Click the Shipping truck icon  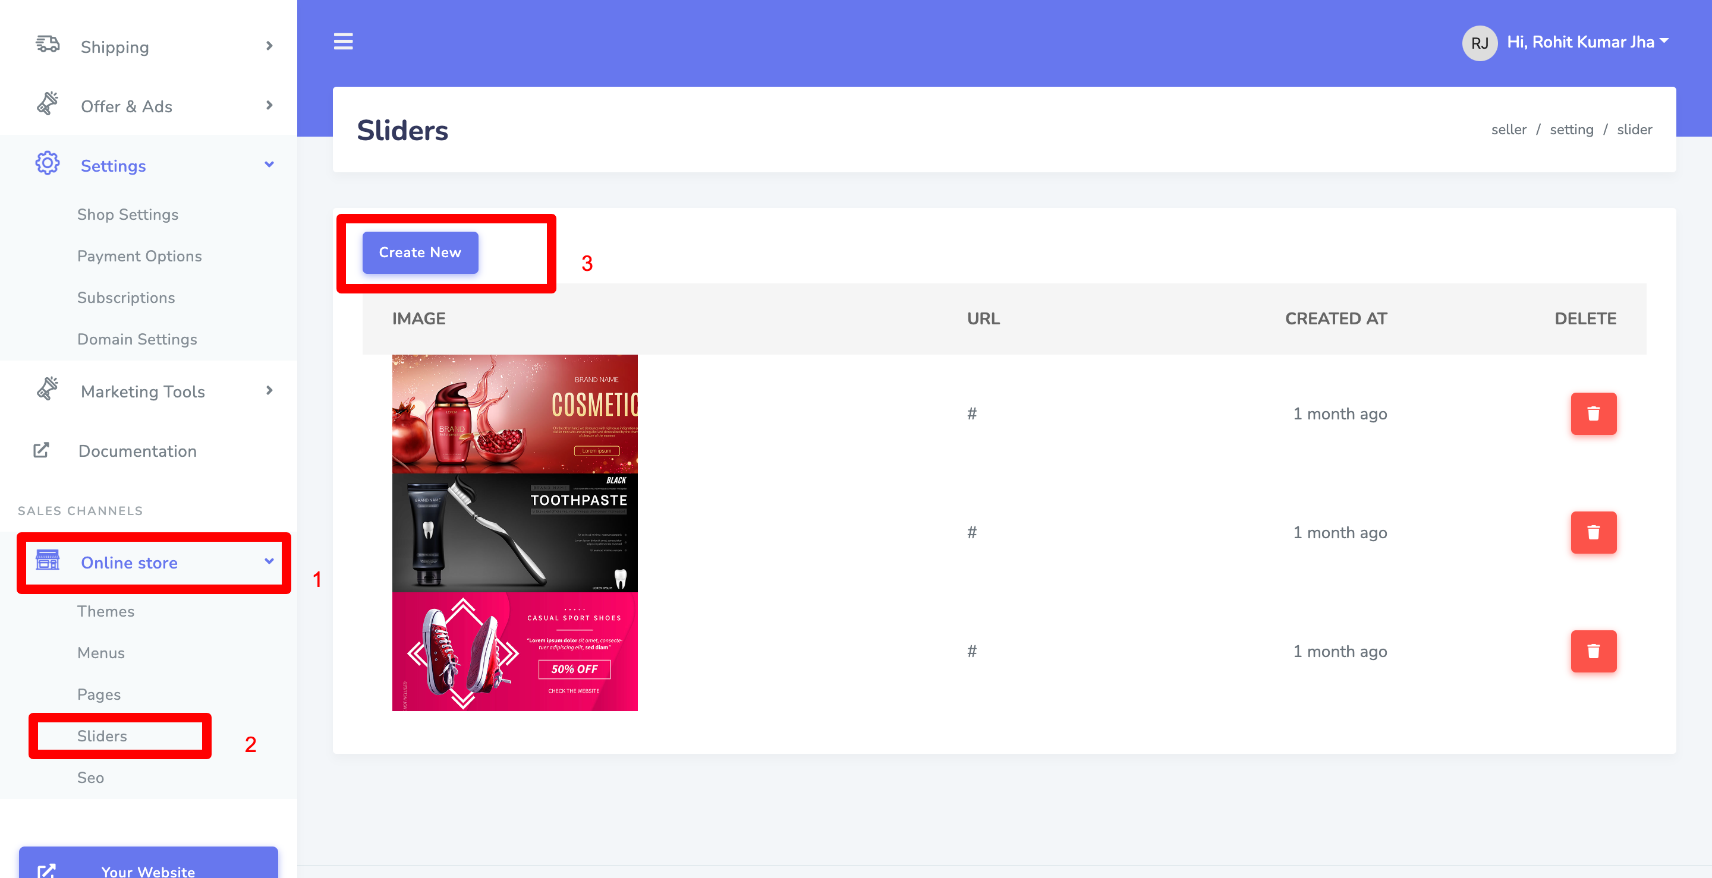coord(47,45)
